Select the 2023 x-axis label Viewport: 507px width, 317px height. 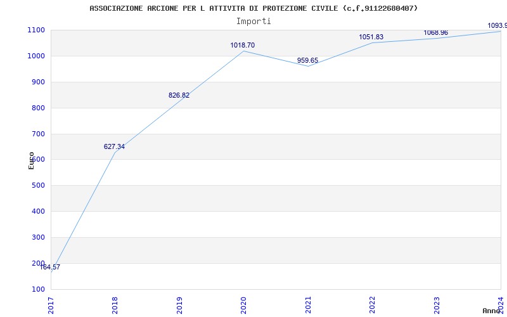pos(437,304)
